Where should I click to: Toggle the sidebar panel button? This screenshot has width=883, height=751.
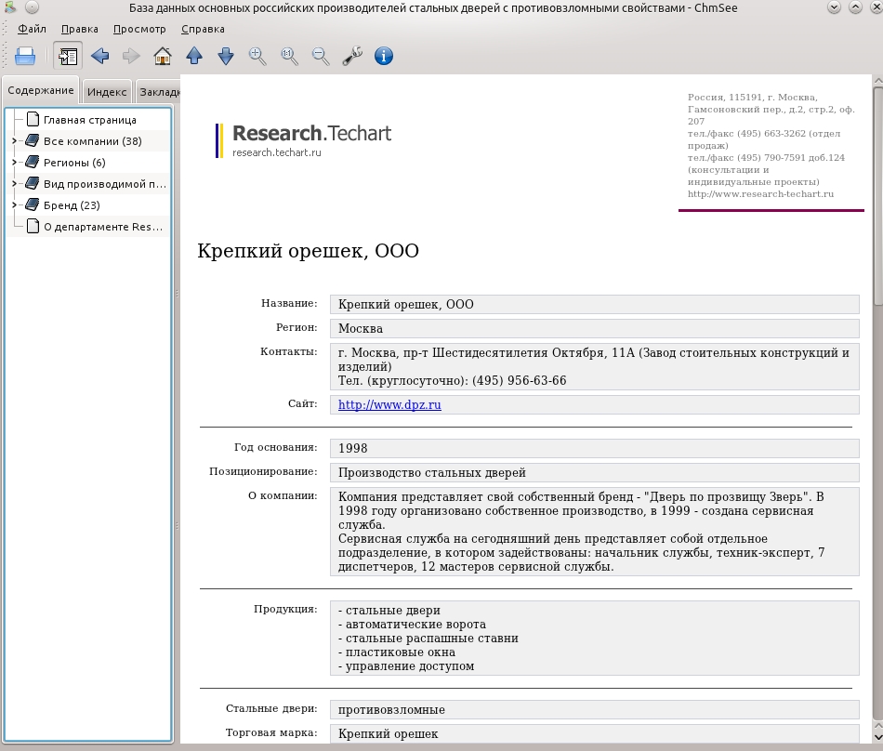(x=68, y=57)
